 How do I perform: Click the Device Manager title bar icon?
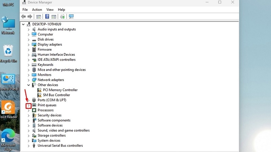point(24,2)
